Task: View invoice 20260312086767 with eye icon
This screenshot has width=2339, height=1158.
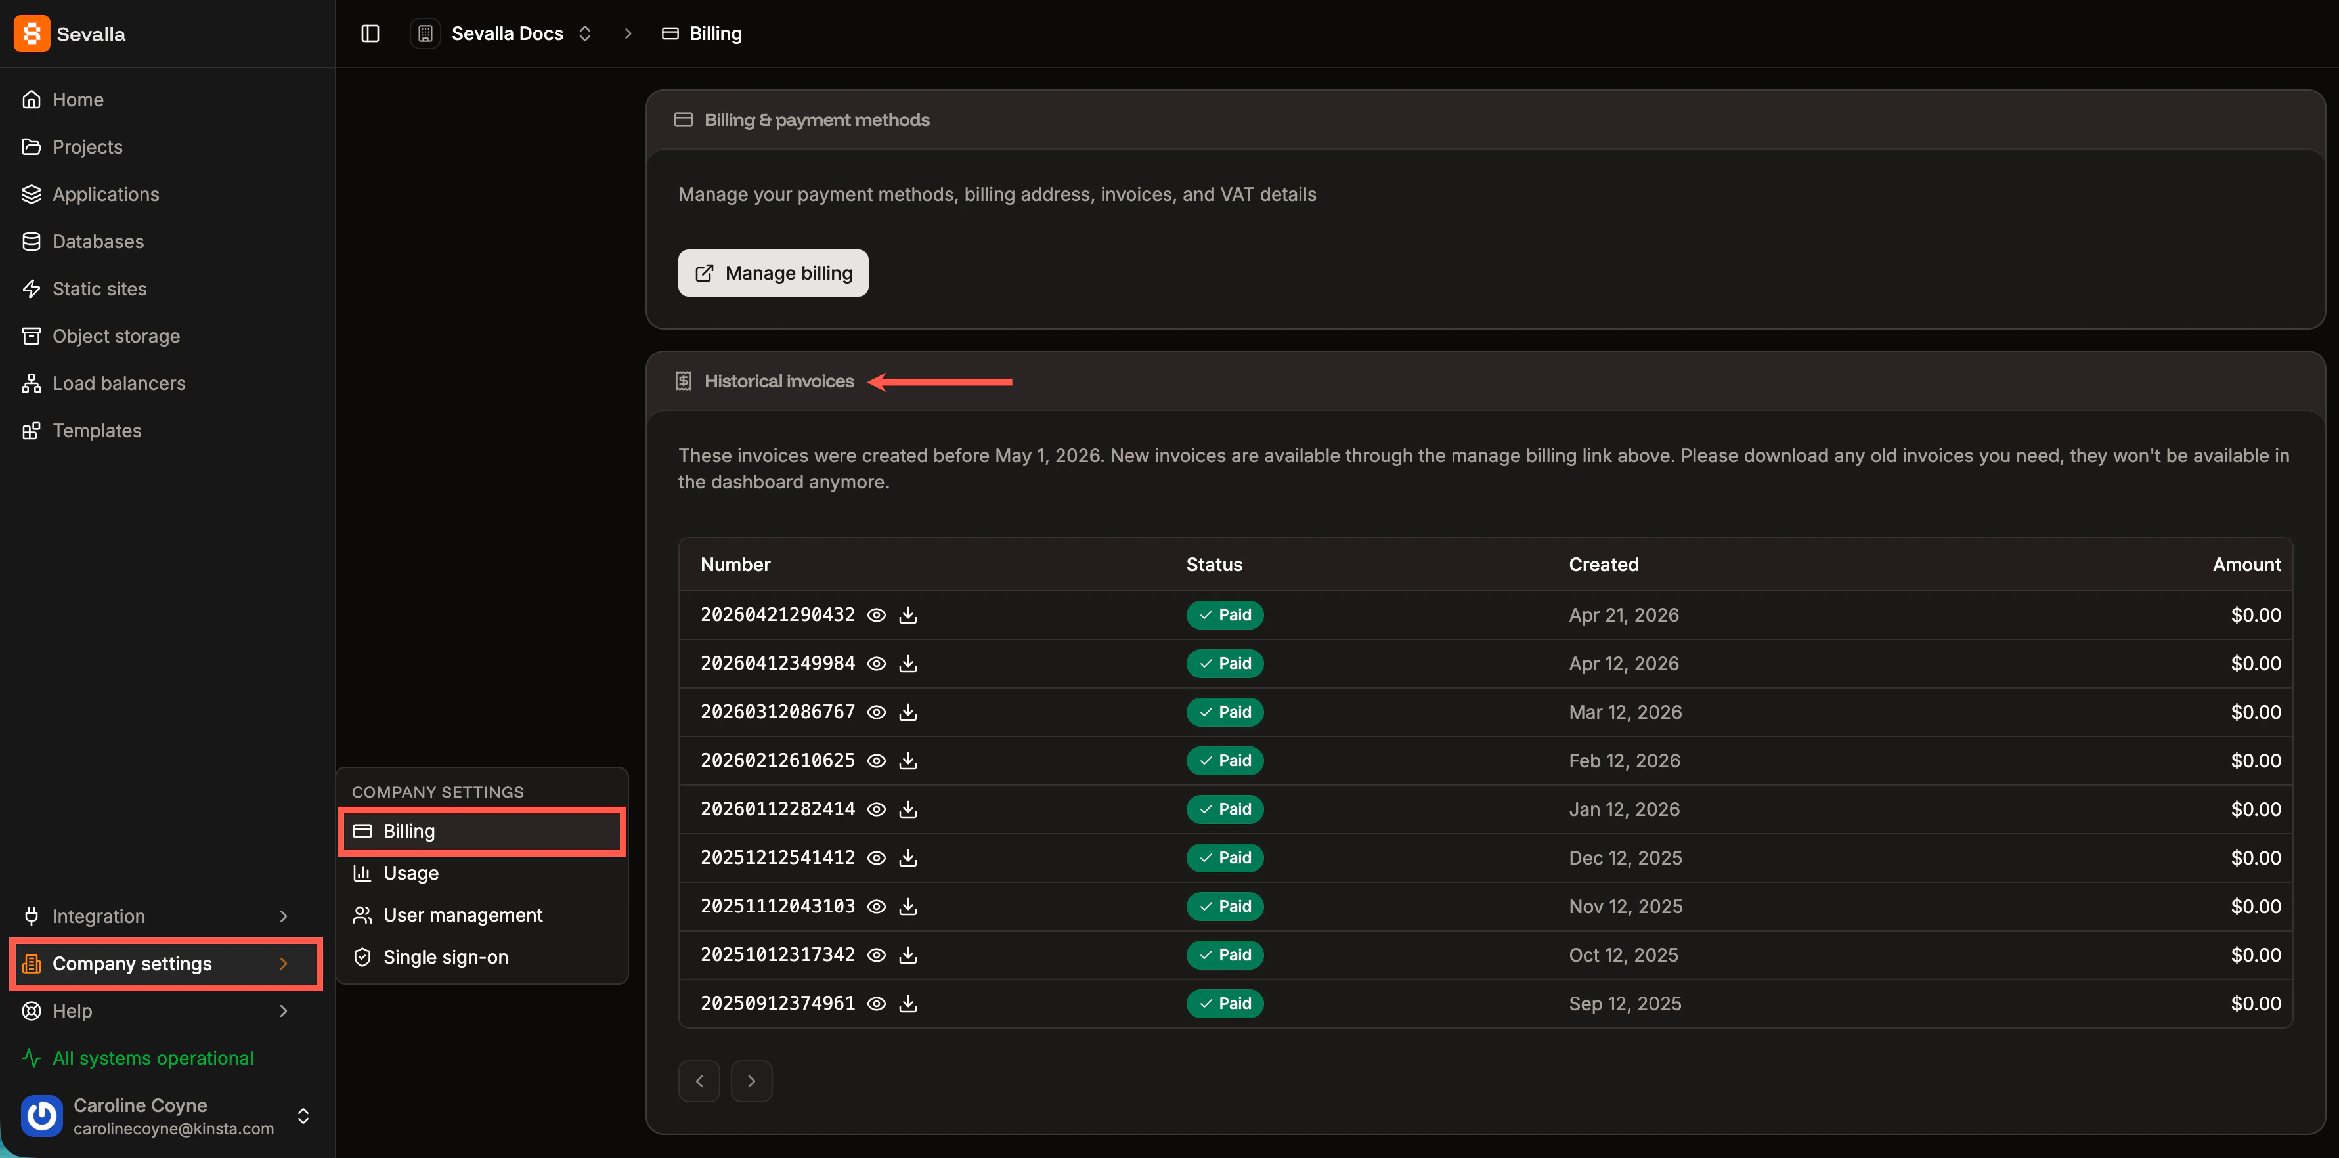Action: [x=875, y=712]
